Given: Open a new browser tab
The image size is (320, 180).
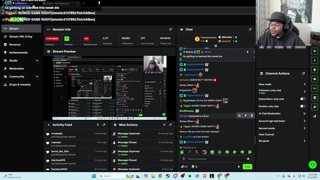Looking at the screenshot, I should (83, 3).
